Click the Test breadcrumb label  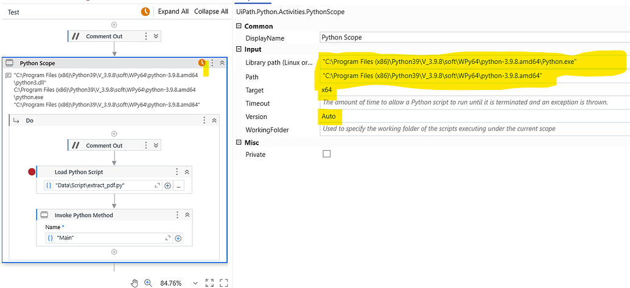pyautogui.click(x=13, y=12)
